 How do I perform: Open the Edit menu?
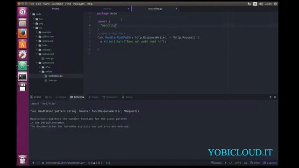[x=38, y=4]
